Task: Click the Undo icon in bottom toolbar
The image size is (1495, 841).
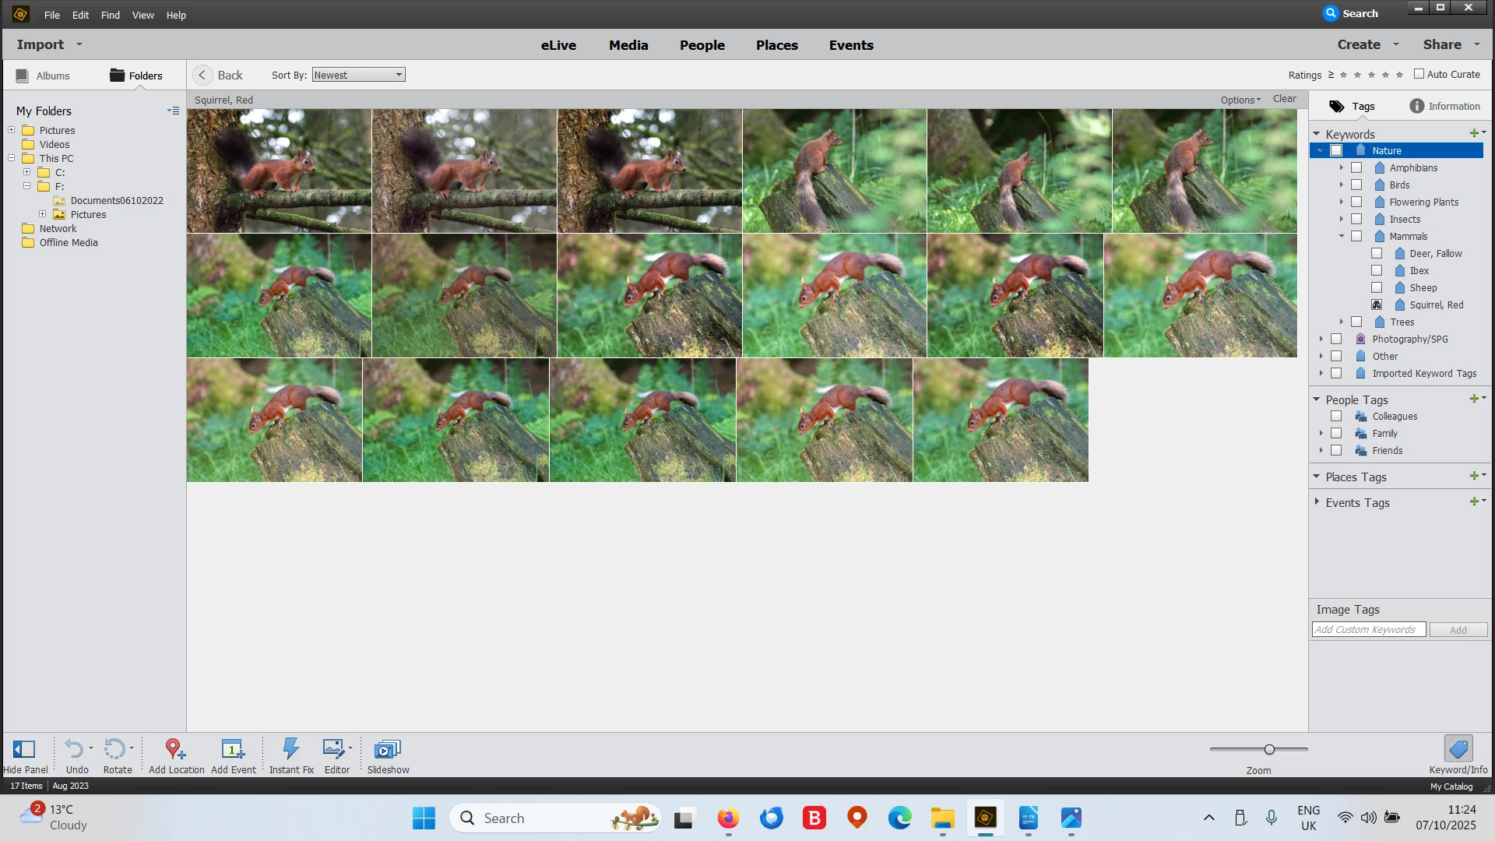Action: pos(74,749)
